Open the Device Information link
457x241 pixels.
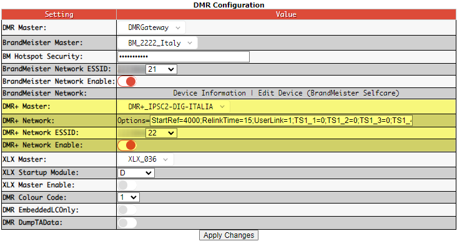click(x=209, y=93)
